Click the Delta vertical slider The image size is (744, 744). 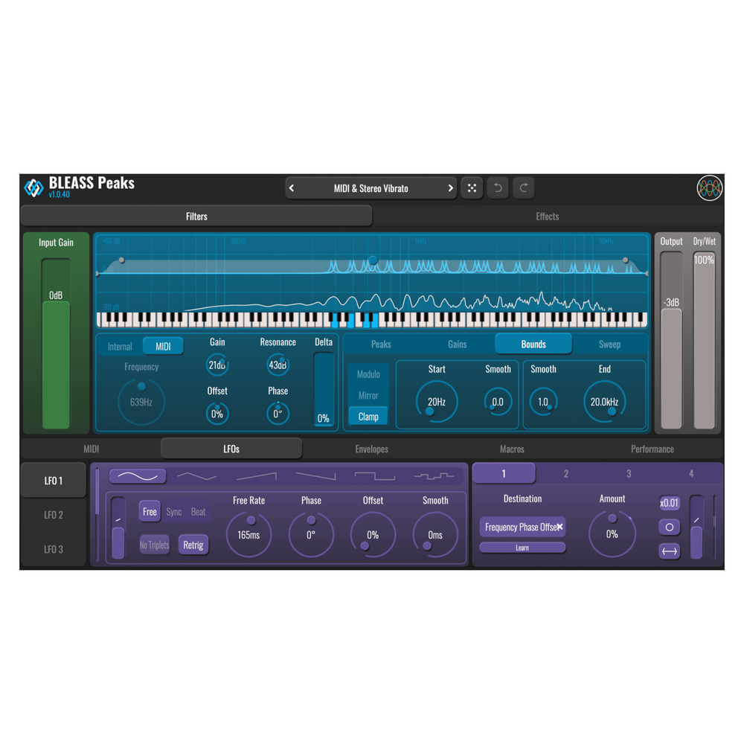[x=324, y=389]
